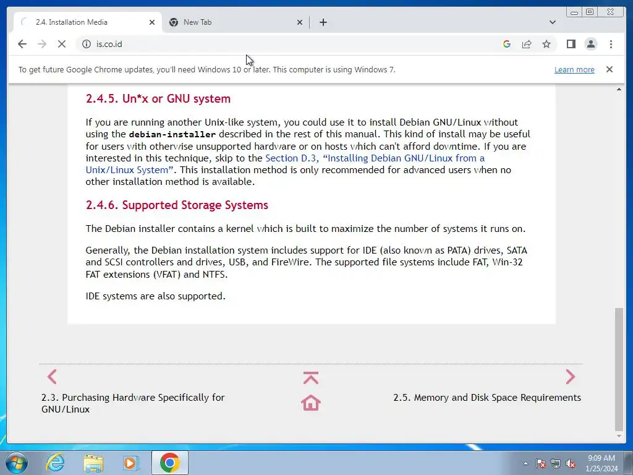633x475 pixels.
Task: Jump to top with the up arrow icon
Action: [310, 378]
